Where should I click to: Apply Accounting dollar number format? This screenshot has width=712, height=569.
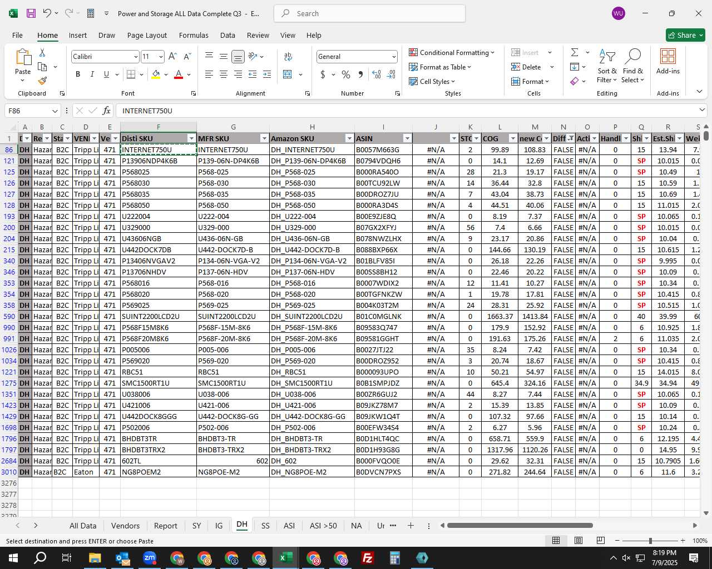[323, 74]
